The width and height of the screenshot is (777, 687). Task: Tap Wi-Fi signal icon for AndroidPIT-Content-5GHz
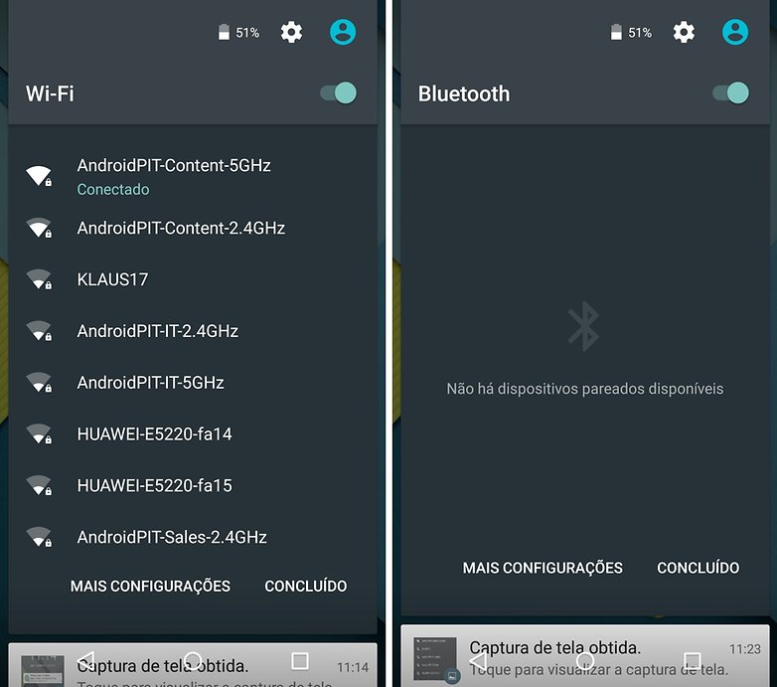pyautogui.click(x=39, y=175)
